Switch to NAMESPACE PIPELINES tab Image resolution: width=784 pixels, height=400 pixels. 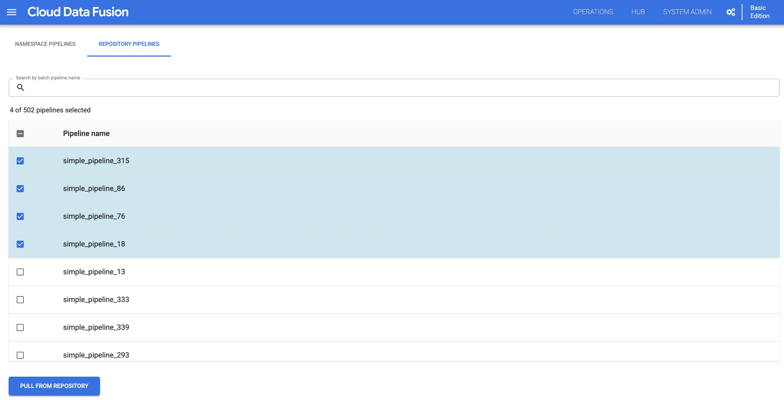[45, 43]
